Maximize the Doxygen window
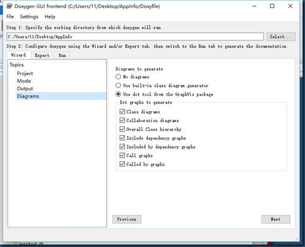This screenshot has height=247, width=305. pos(272,6)
